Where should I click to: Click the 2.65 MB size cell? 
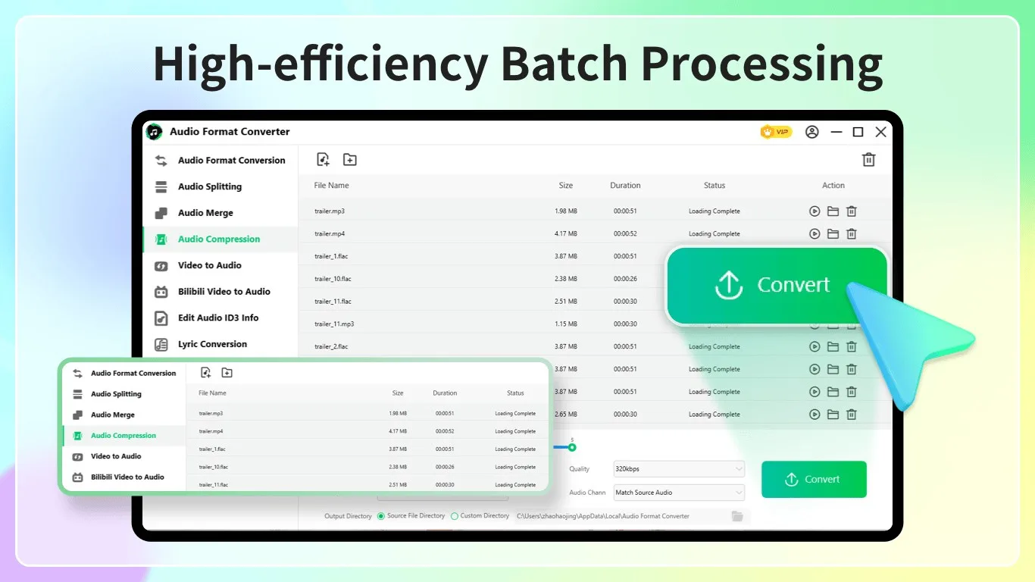[566, 415]
